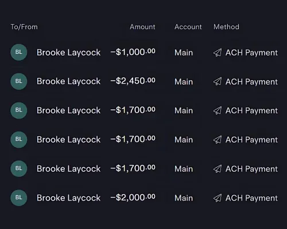Click Brooke Laycock name on the $2,000.00 row
287x229 pixels.
[x=68, y=198]
